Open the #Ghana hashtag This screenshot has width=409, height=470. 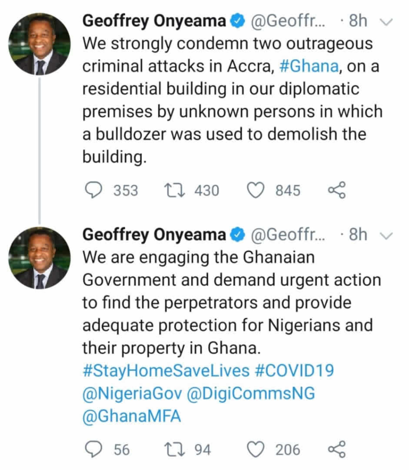coord(309,66)
